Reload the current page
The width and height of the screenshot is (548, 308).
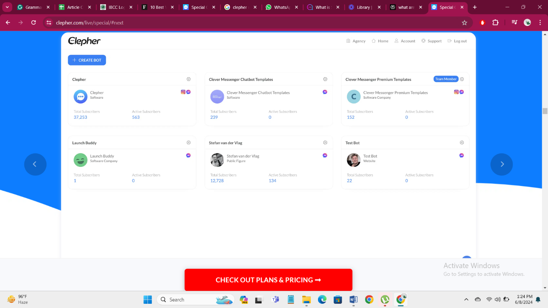[33, 23]
